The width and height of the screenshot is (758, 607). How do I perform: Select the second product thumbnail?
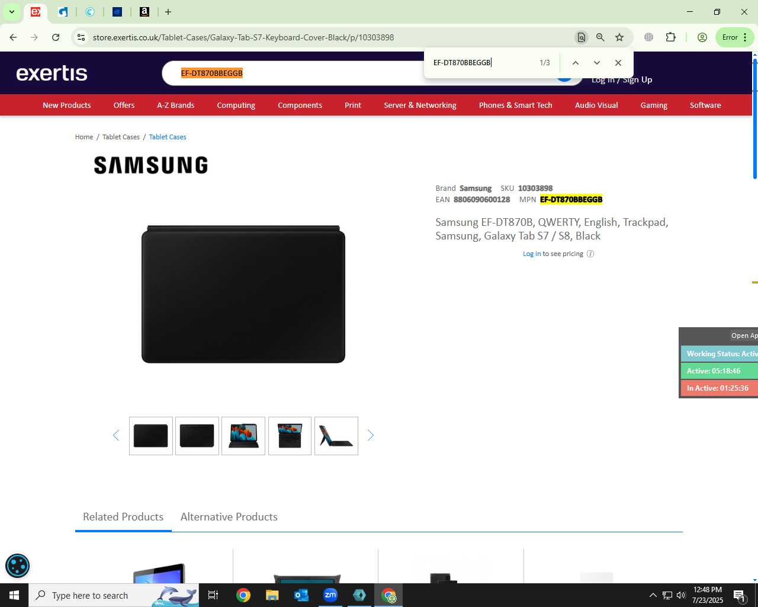[197, 436]
